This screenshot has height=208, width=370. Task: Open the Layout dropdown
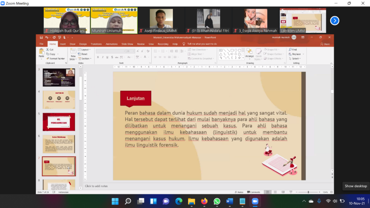(x=84, y=49)
